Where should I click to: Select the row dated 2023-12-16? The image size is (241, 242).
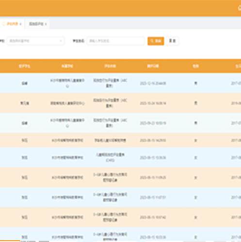120,83
